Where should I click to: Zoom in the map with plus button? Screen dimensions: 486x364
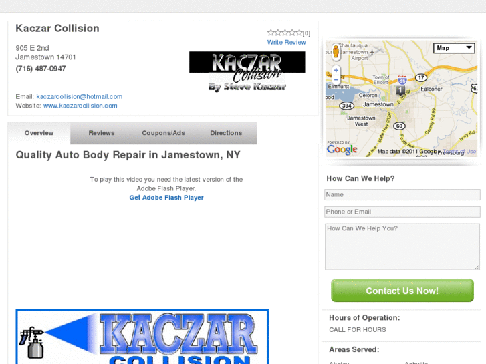pyautogui.click(x=336, y=70)
